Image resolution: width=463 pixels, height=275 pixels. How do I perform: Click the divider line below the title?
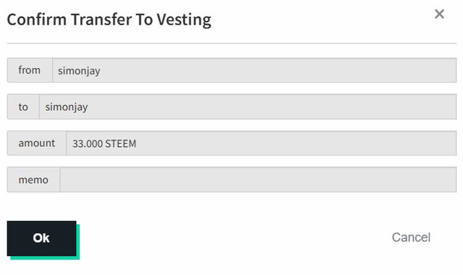(x=231, y=43)
